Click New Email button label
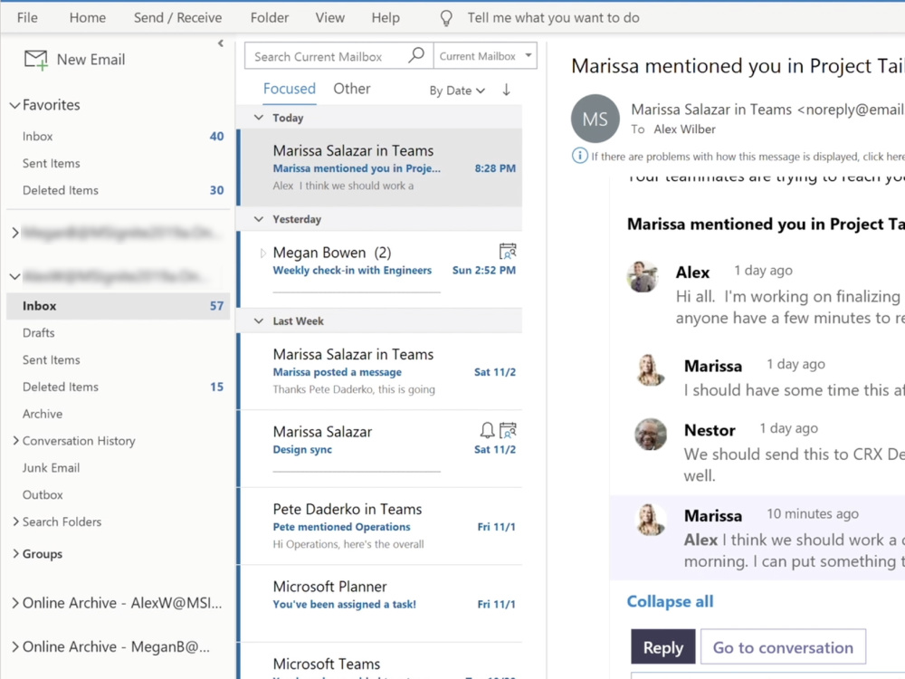Screen dimensions: 905x679 click(x=90, y=60)
